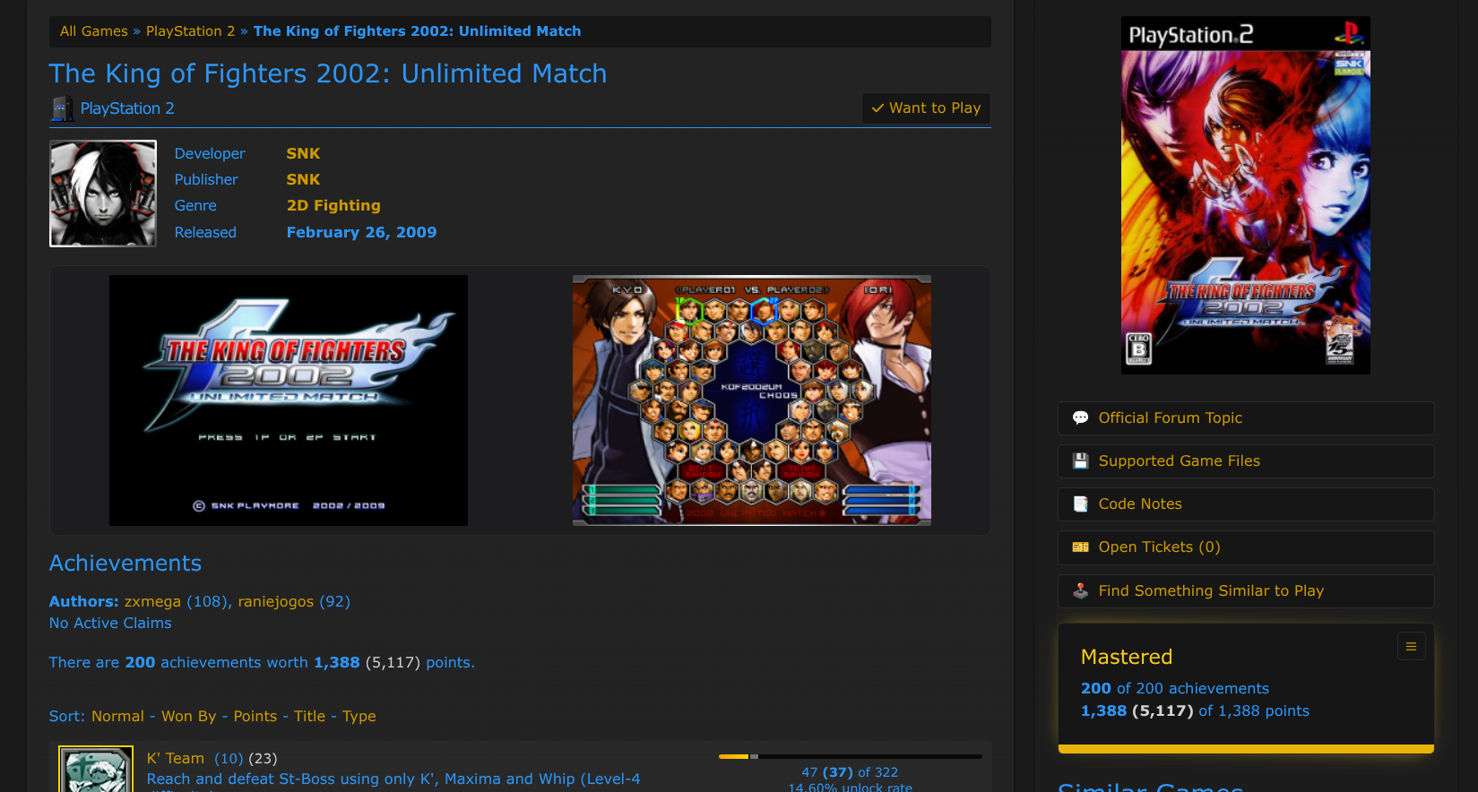Enlarge the title screen screenshot
Image resolution: width=1478 pixels, height=792 pixels.
[289, 400]
